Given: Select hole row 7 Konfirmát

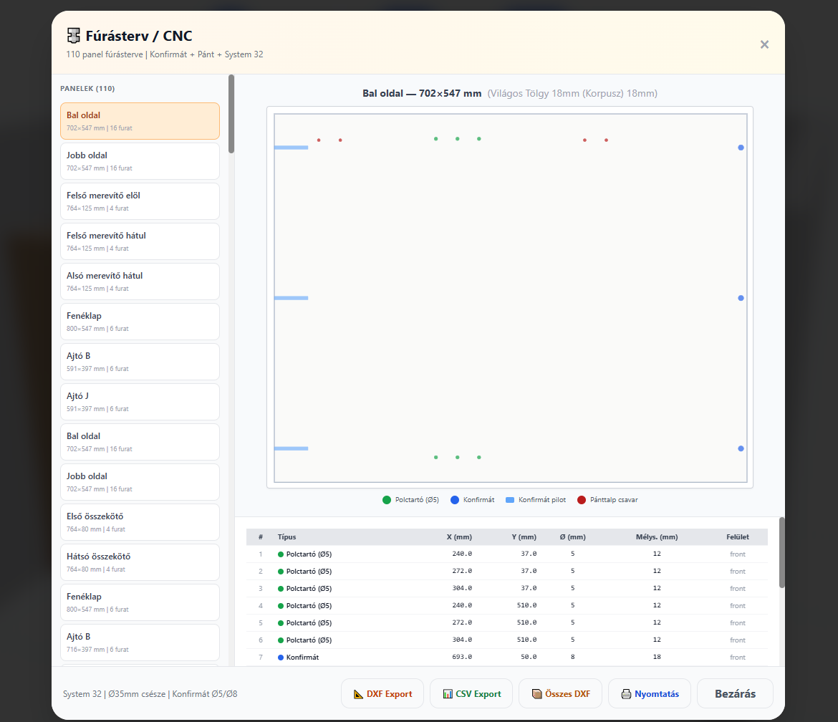Looking at the screenshot, I should pos(506,658).
